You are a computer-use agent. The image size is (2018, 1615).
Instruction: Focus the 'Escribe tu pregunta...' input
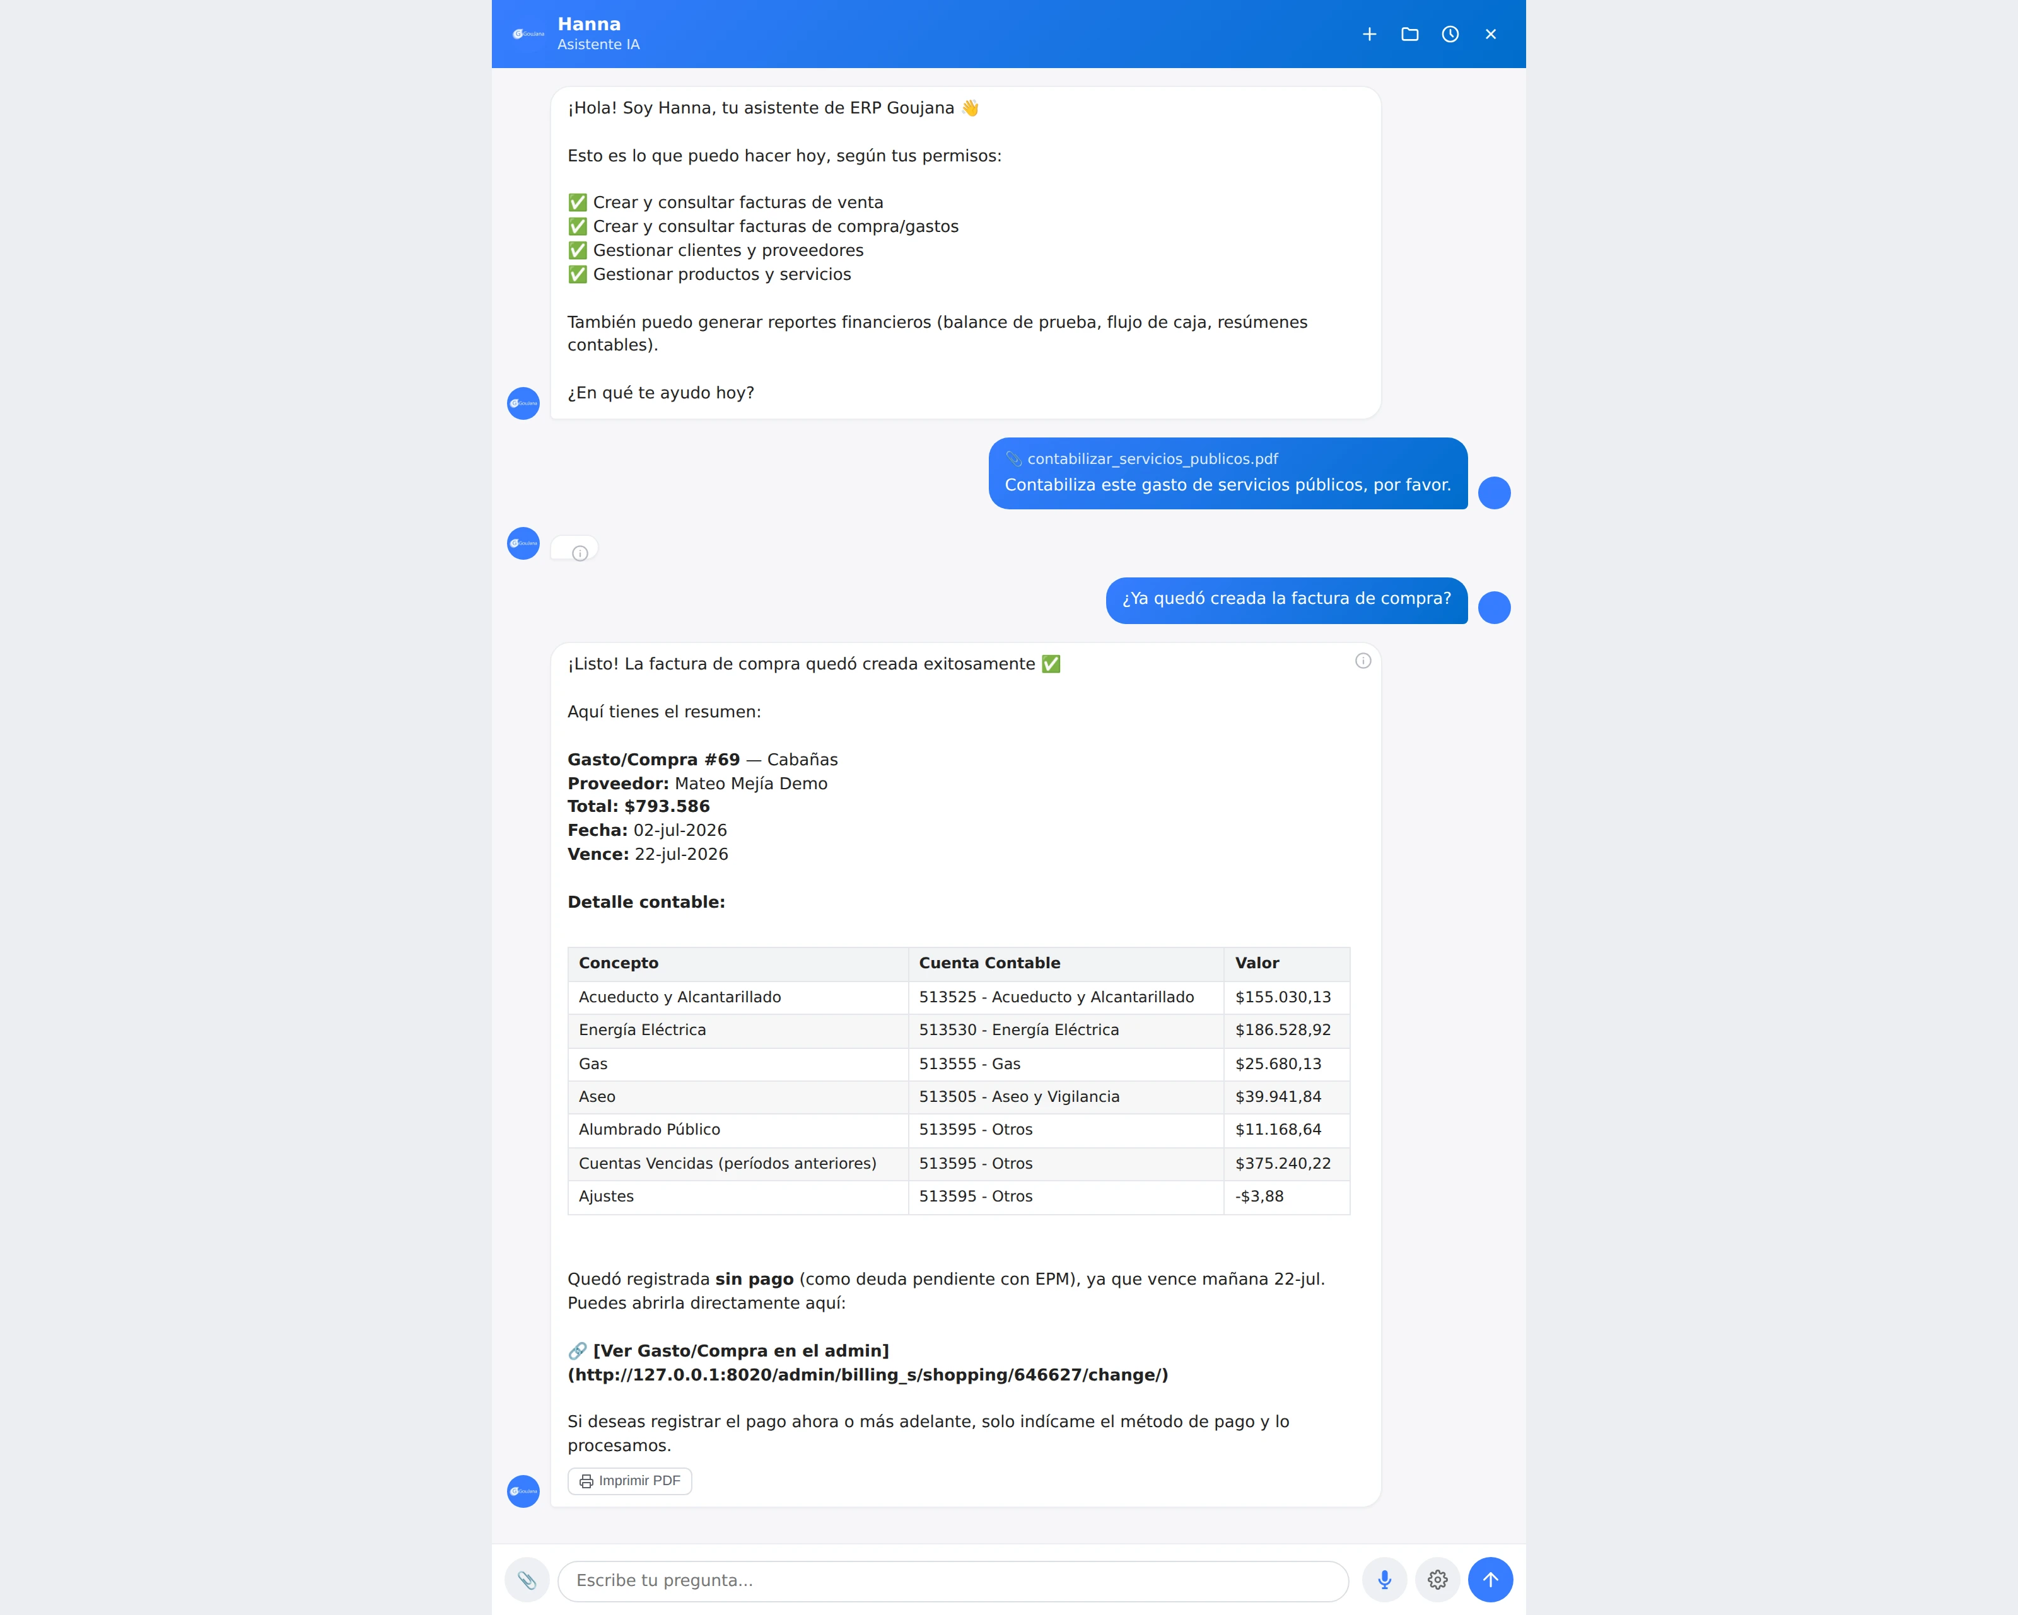coord(953,1580)
